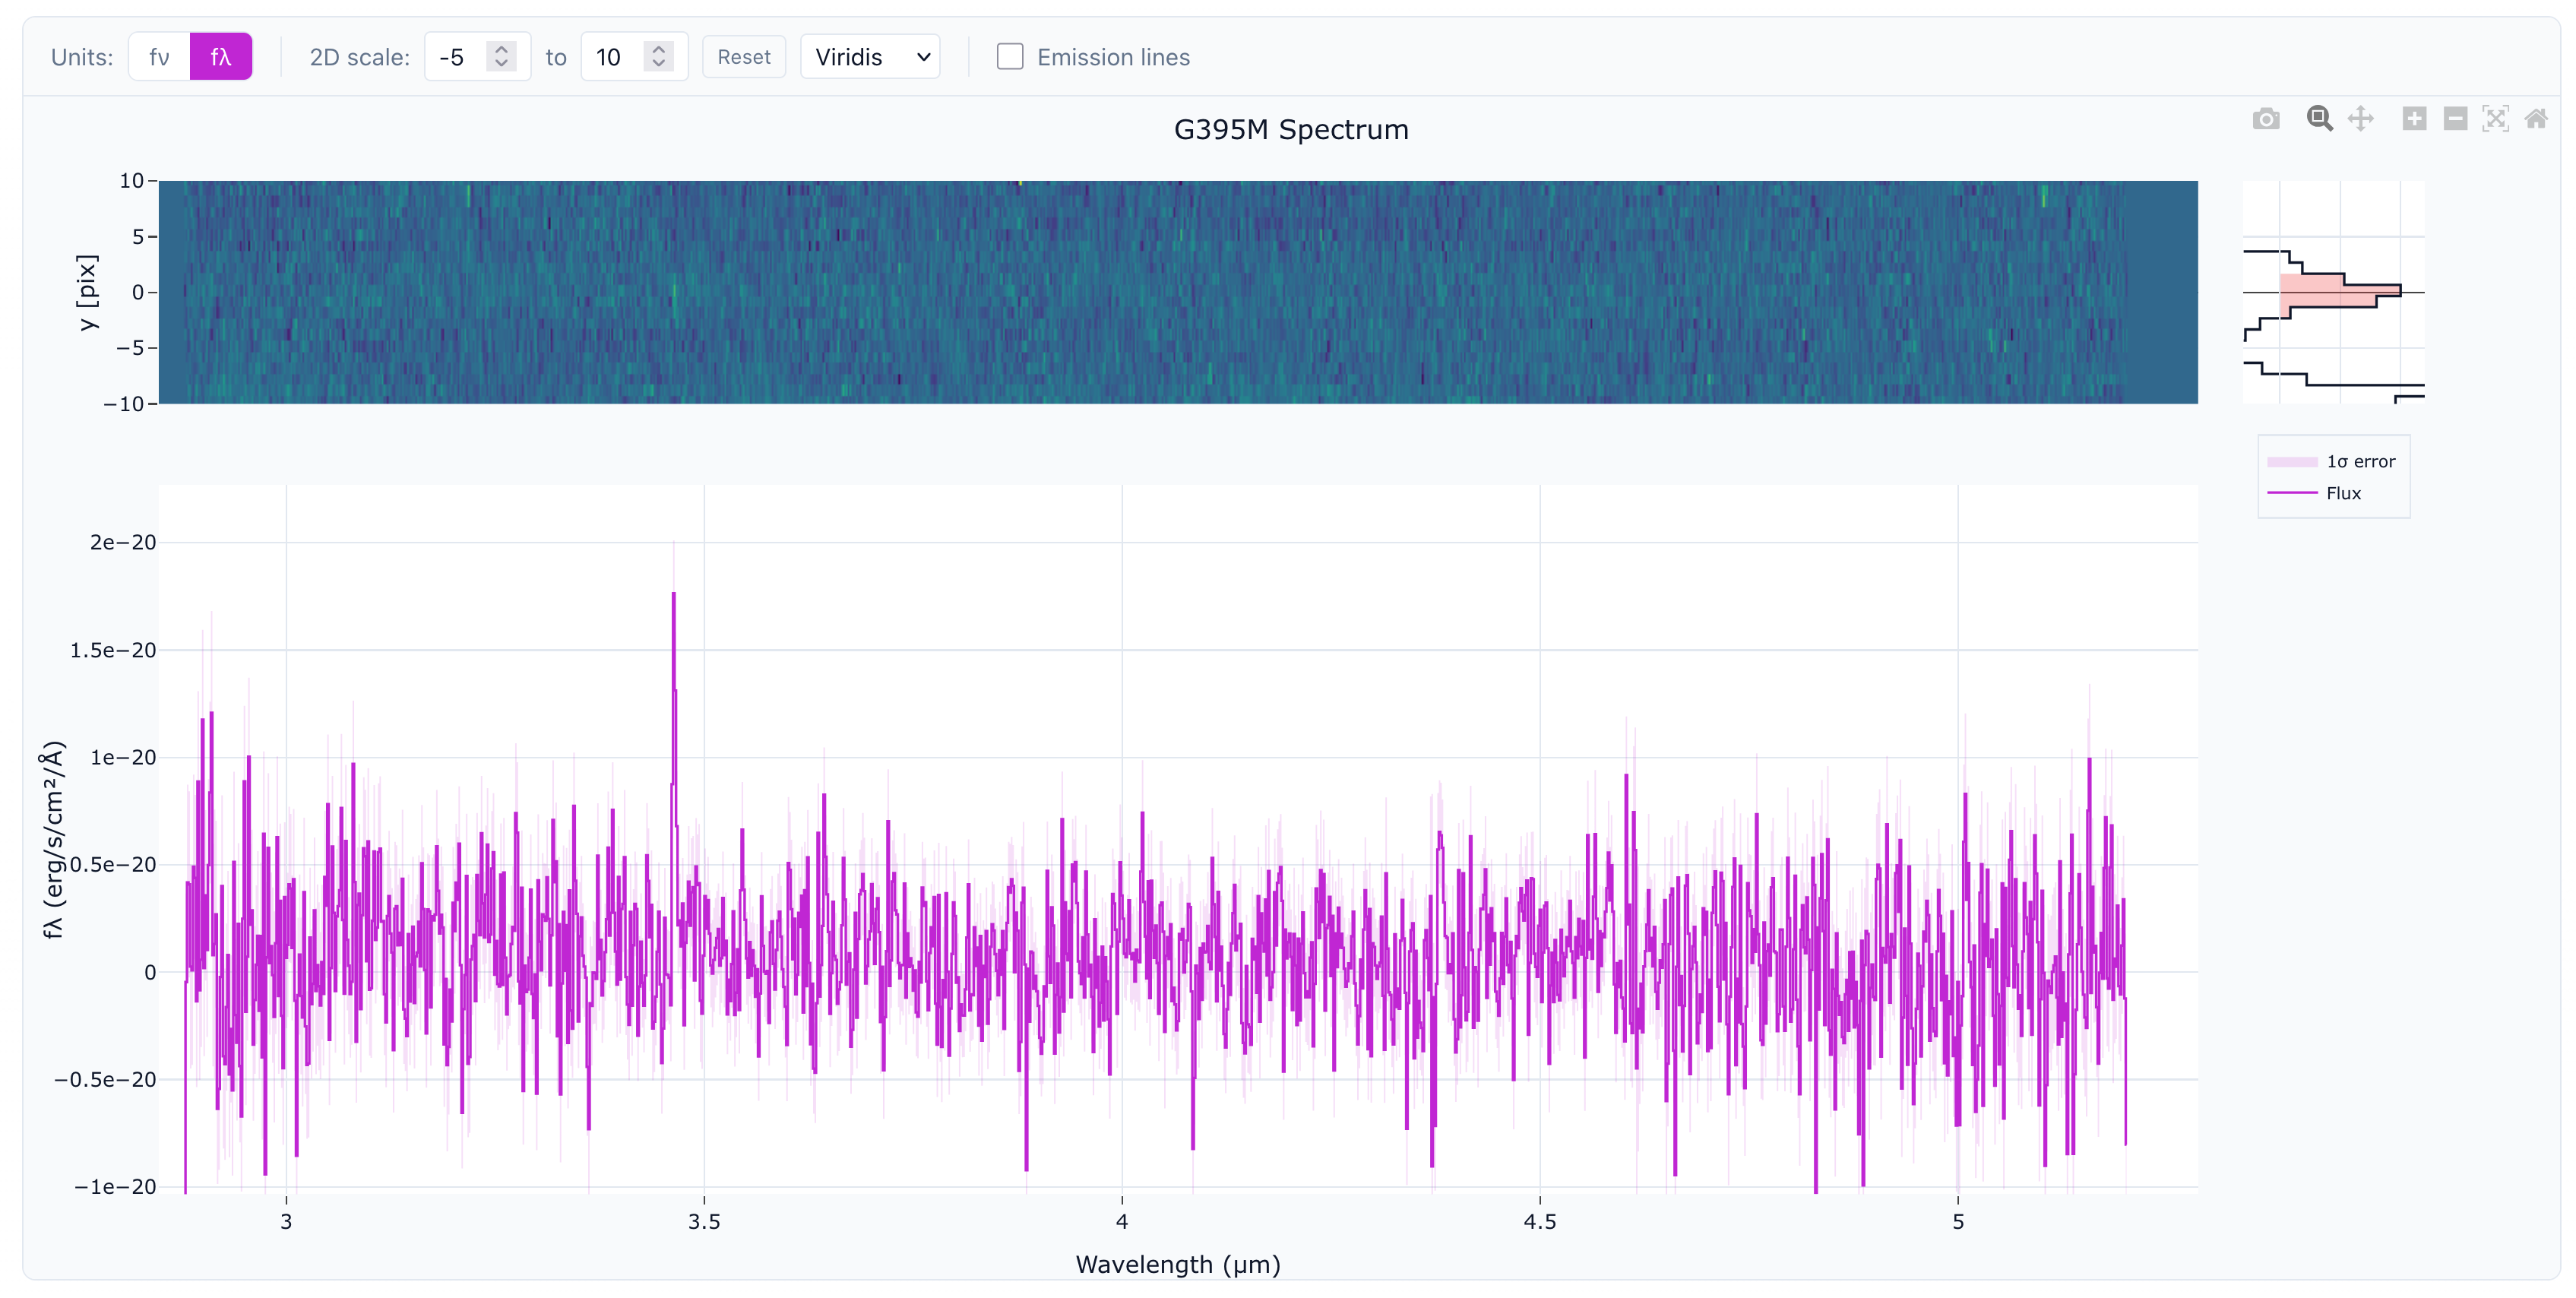Click the home reset axes icon

[x=2536, y=119]
